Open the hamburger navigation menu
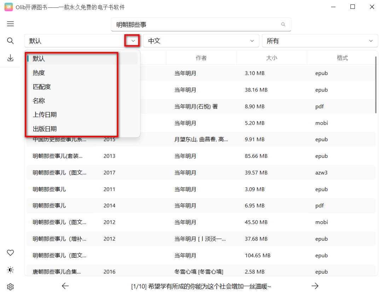This screenshot has height=297, width=382. (x=10, y=24)
